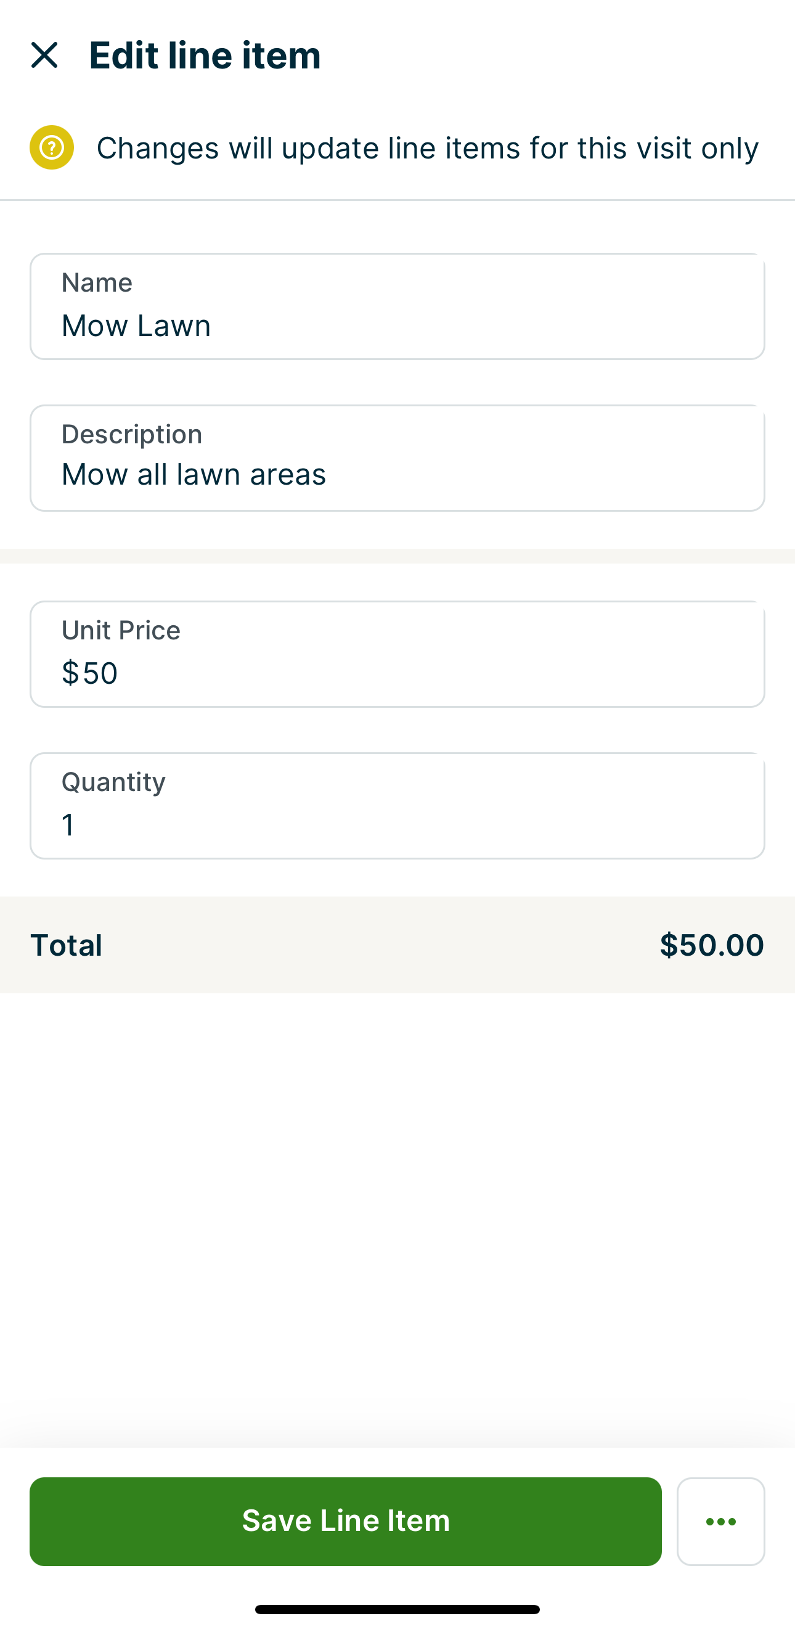The image size is (795, 1629).
Task: Tap the "Edit line item" heading
Action: 205,55
